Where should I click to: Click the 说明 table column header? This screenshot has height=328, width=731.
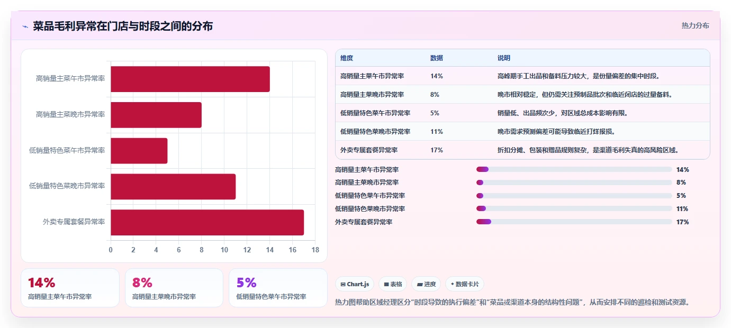click(x=504, y=58)
